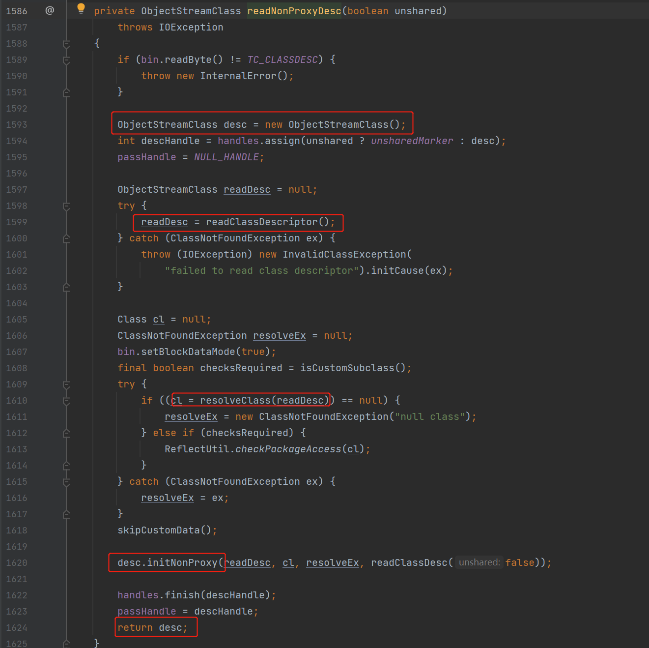Screen dimensions: 649x648
Task: Click the "null class" string literal
Action: point(430,416)
